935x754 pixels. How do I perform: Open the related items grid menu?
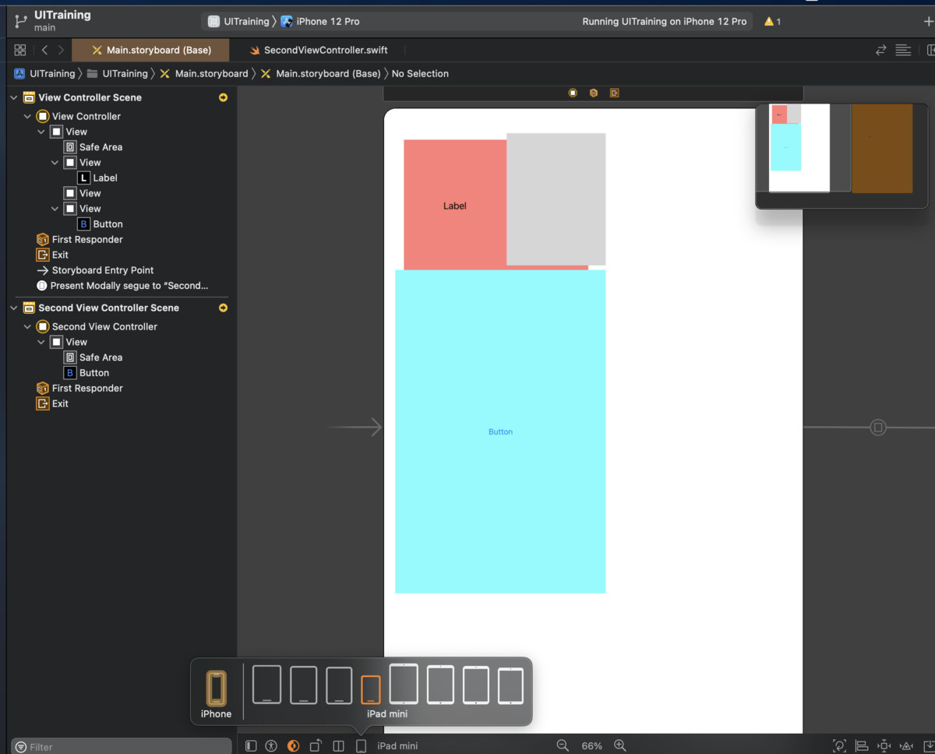(x=20, y=50)
